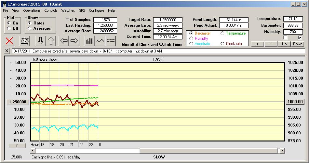Screen dimensions: 309x163
Task: Select the line graph display icon
Action: 100,41
